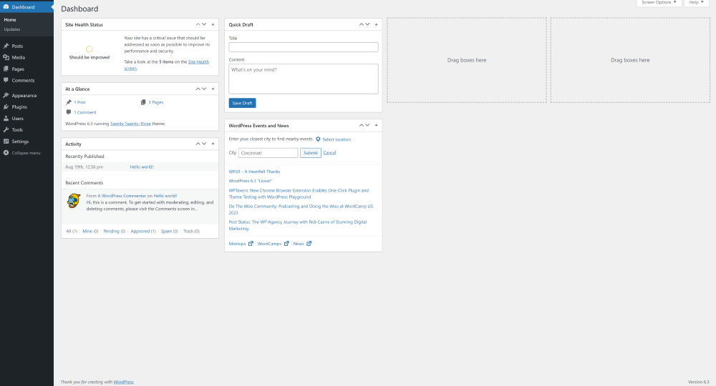Click the City input field showing Cincinnati

(x=268, y=153)
